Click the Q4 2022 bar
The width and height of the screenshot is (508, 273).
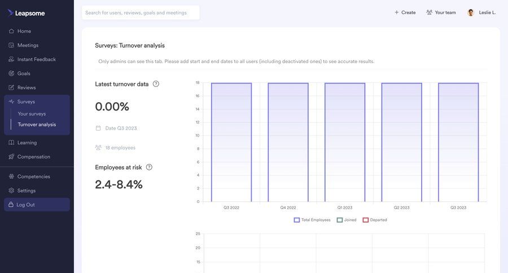click(x=288, y=143)
